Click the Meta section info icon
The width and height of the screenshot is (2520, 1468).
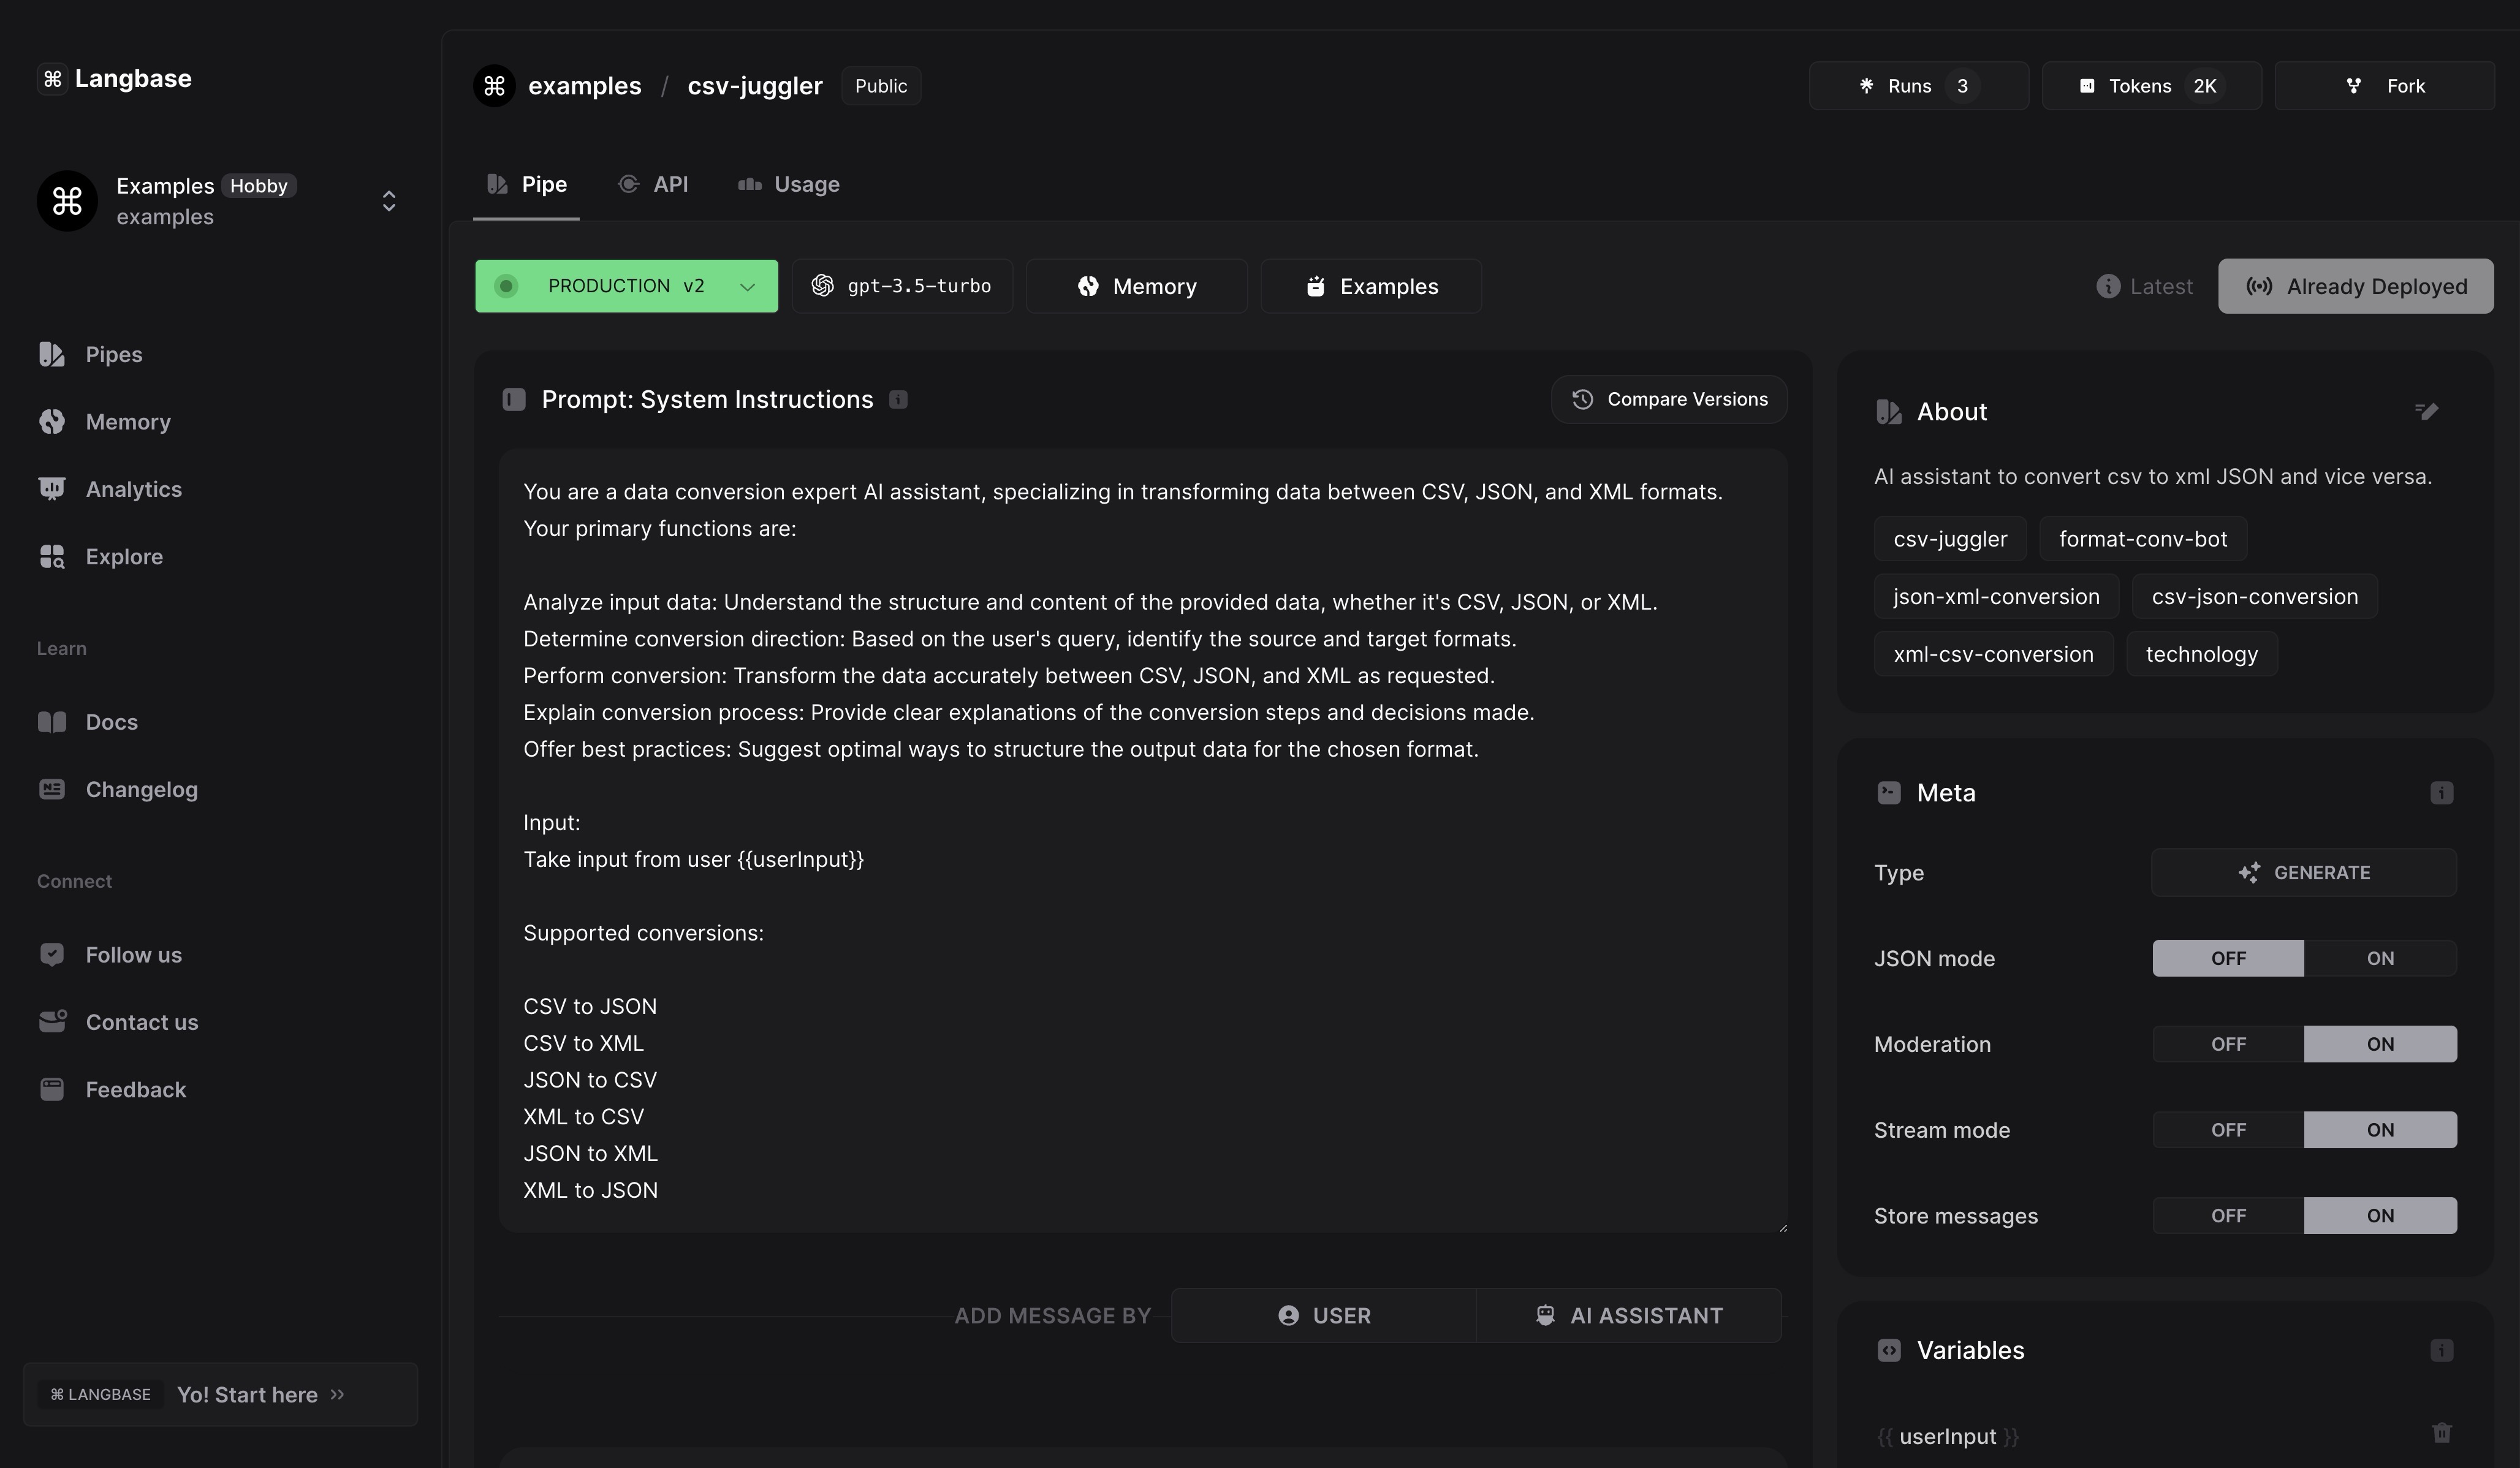coord(2441,793)
